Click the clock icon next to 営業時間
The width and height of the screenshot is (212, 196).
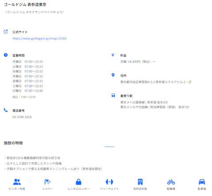[x=6, y=55]
